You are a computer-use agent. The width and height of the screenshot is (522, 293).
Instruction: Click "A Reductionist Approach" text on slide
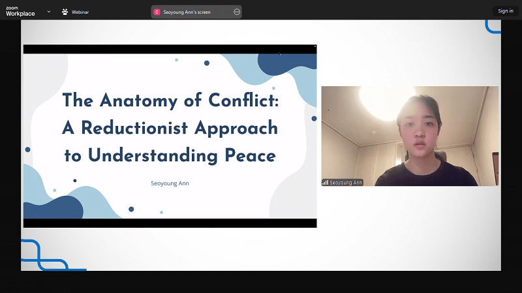point(170,128)
